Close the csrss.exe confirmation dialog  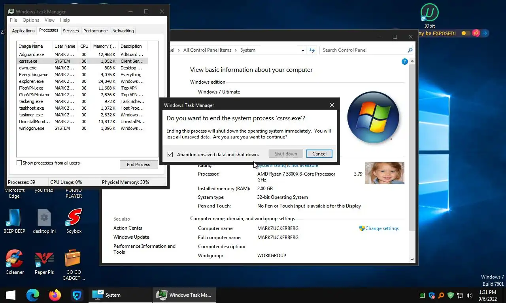tap(332, 105)
